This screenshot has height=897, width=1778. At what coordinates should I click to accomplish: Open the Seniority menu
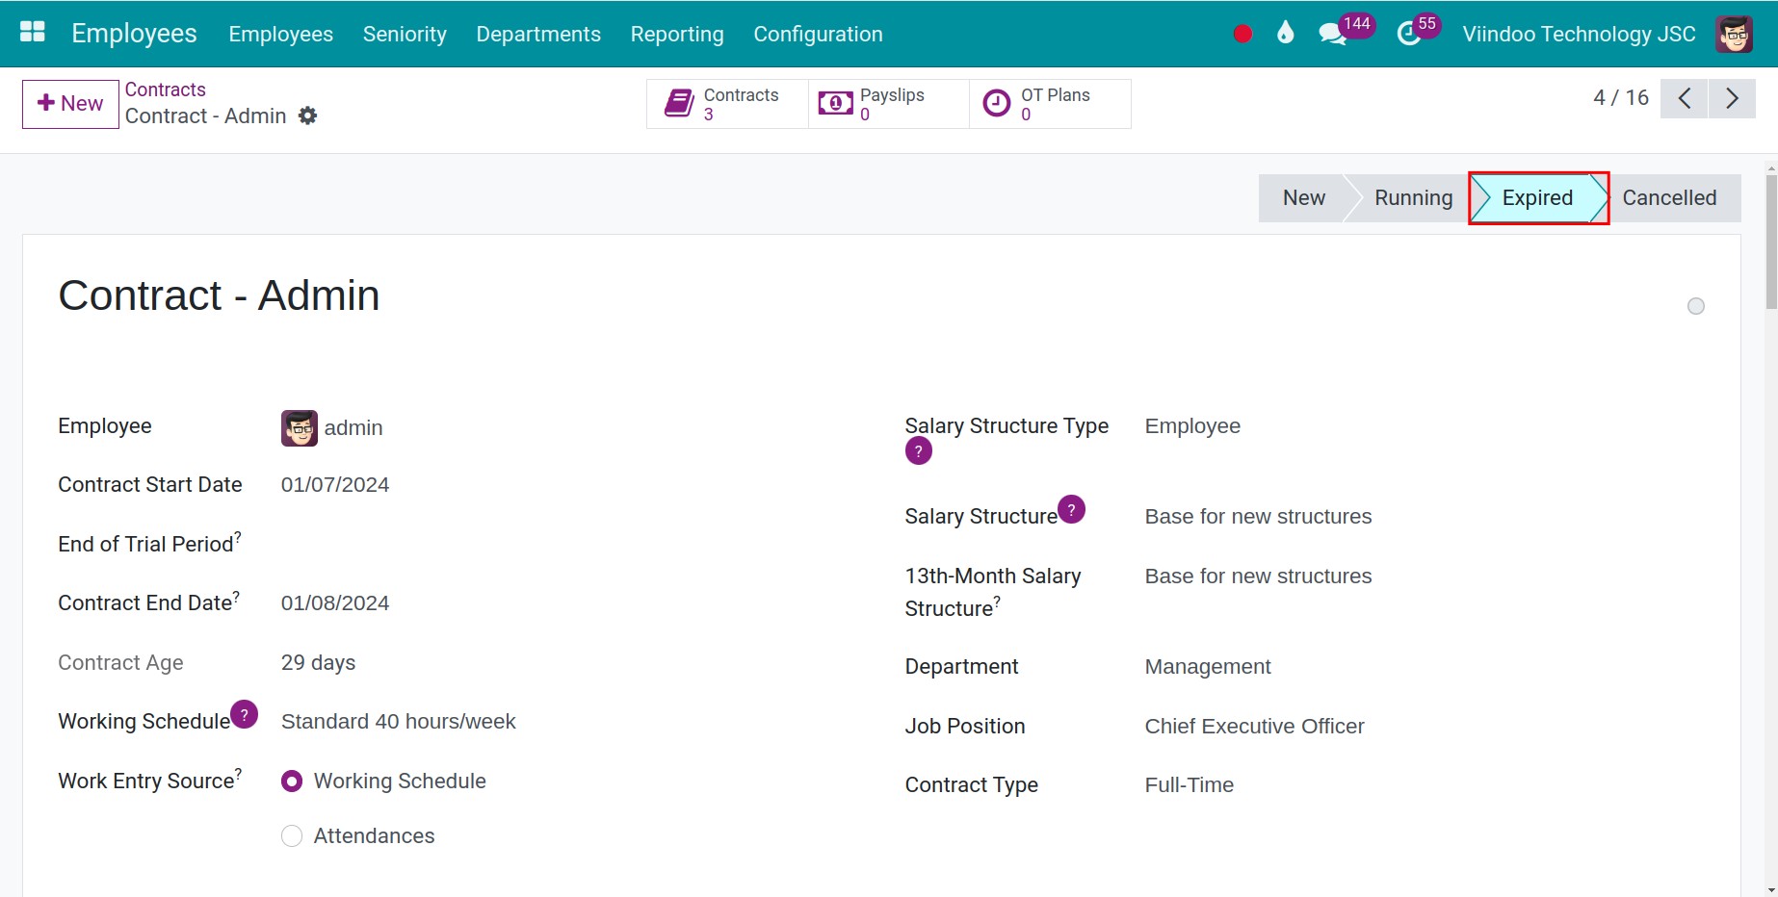(405, 34)
